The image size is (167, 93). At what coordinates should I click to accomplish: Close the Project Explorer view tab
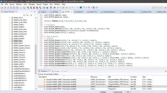click(x=16, y=12)
